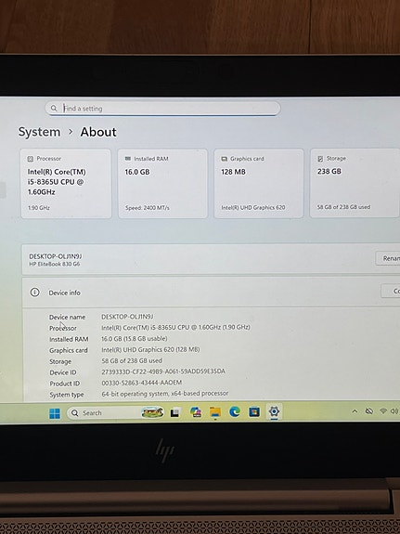The image size is (400, 534).
Task: Launch Copilot from the taskbar
Action: (196, 412)
